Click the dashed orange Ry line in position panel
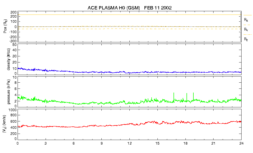The width and height of the screenshot is (253, 153). (129, 29)
